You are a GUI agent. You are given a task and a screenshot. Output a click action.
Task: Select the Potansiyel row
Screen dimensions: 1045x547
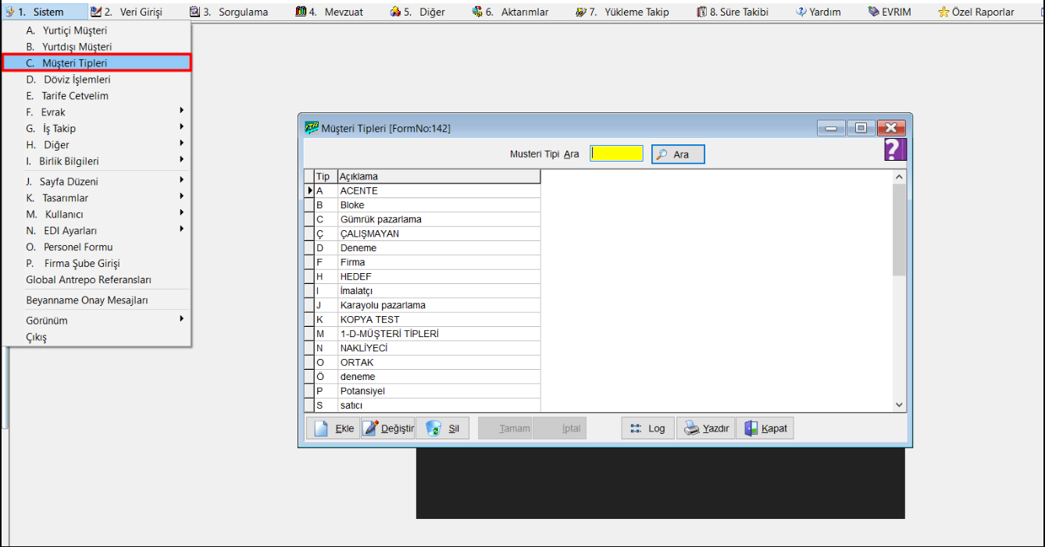click(x=423, y=391)
